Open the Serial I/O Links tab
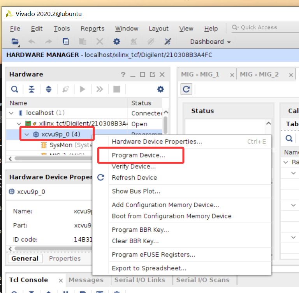 tap(140, 280)
